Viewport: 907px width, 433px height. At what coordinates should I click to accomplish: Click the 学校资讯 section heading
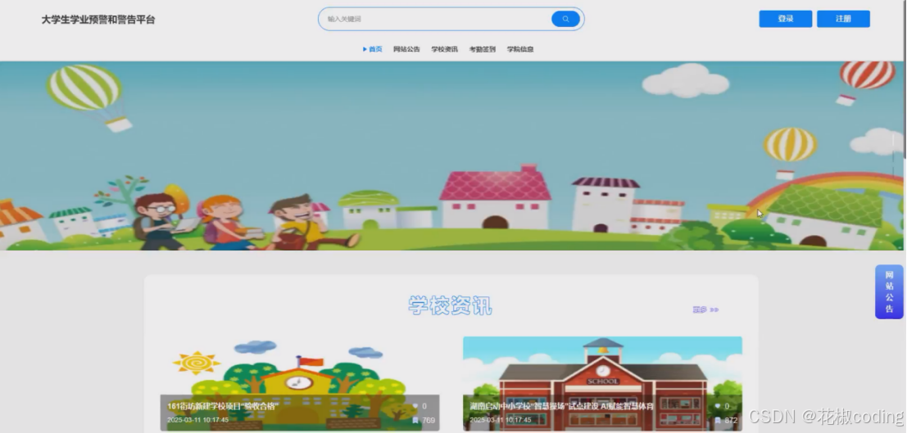(x=450, y=305)
